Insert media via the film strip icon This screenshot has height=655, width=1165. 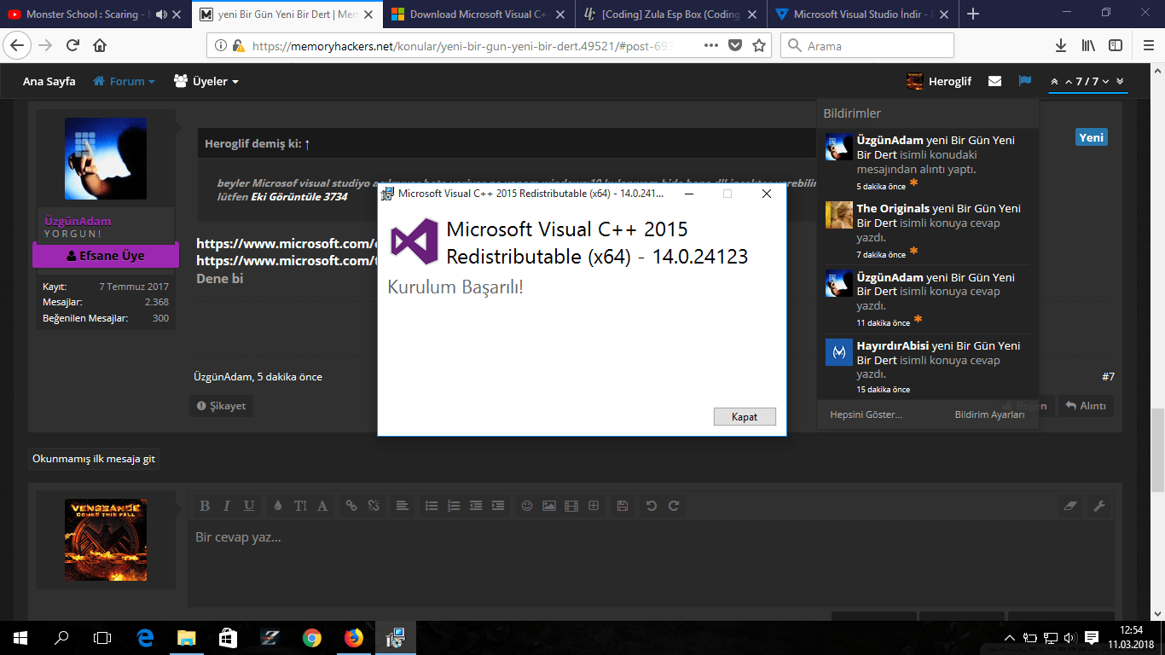pyautogui.click(x=571, y=506)
